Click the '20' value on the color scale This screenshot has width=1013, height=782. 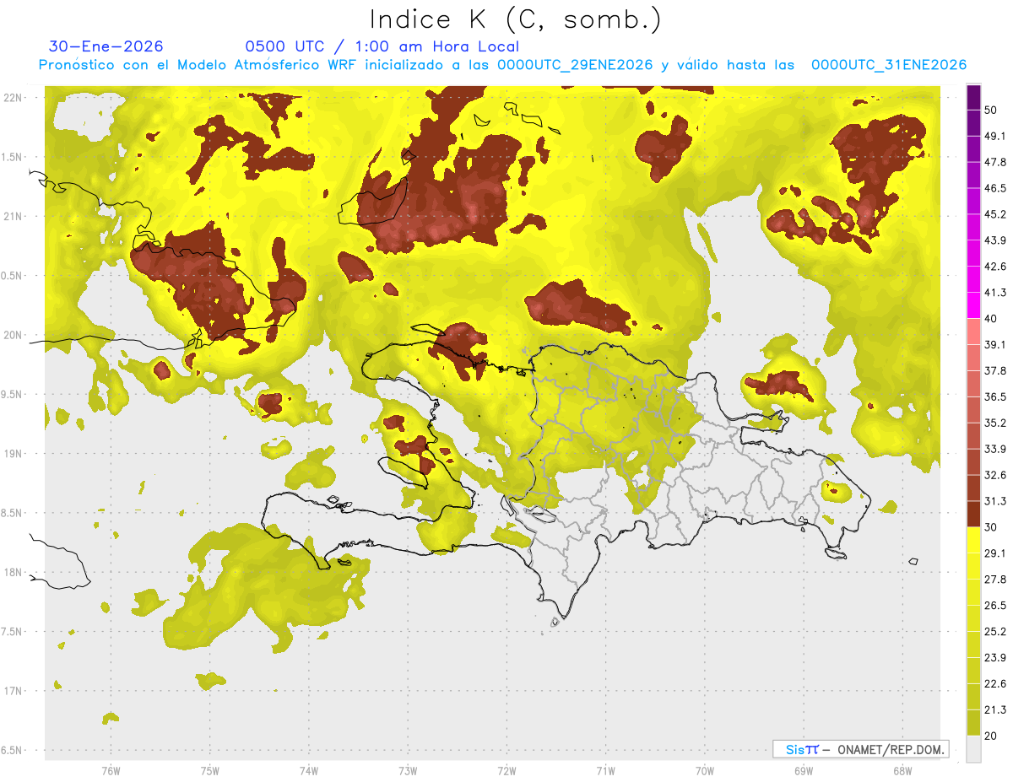[x=991, y=736]
